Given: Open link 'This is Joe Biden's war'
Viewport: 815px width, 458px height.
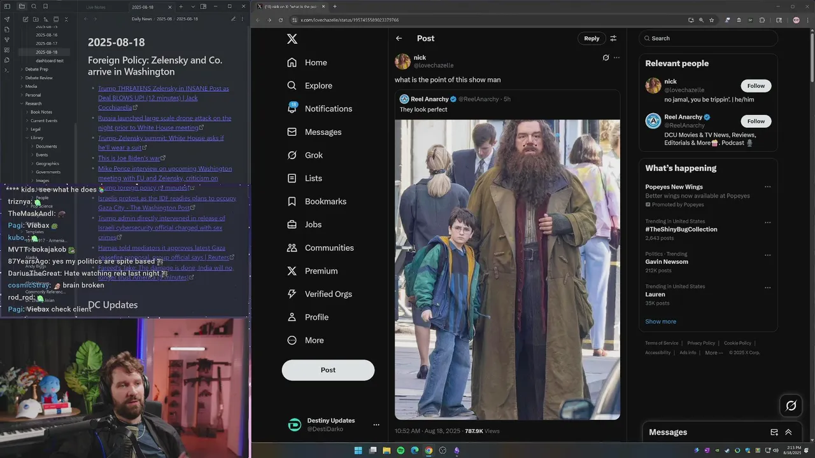Looking at the screenshot, I should (129, 158).
